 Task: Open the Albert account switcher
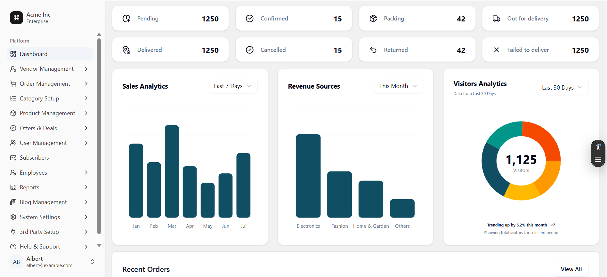(x=92, y=262)
